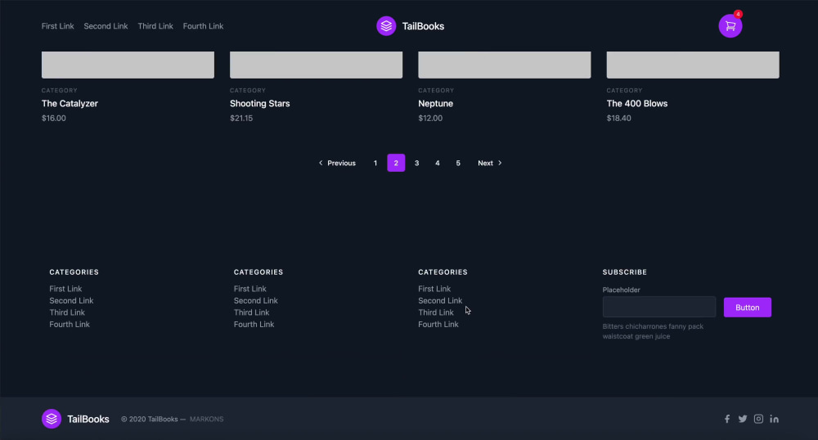
Task: Click the TailBooks footer brand name
Action: pos(88,420)
